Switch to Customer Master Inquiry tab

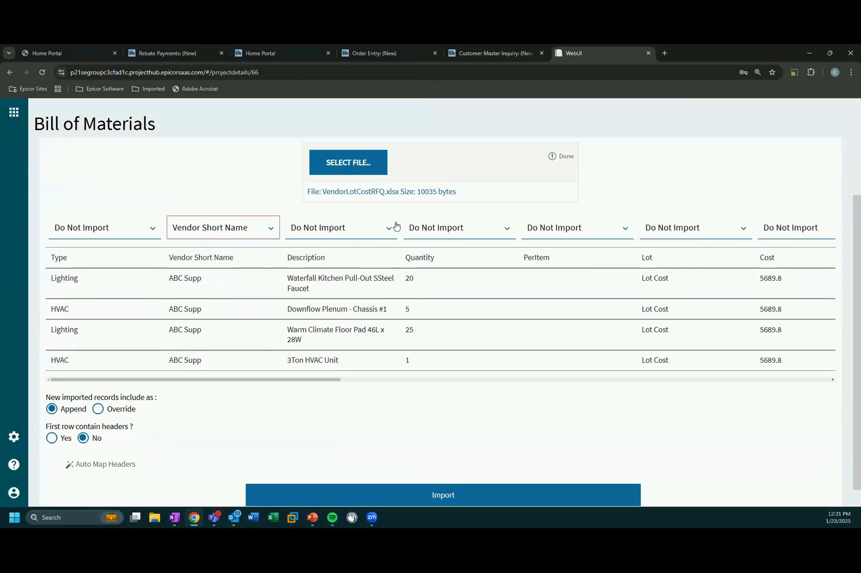496,53
